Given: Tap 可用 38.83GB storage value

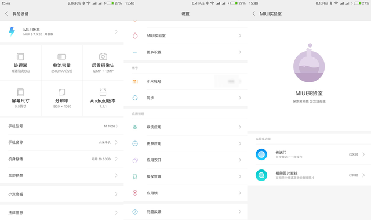Looking at the screenshot, I should tap(101, 159).
